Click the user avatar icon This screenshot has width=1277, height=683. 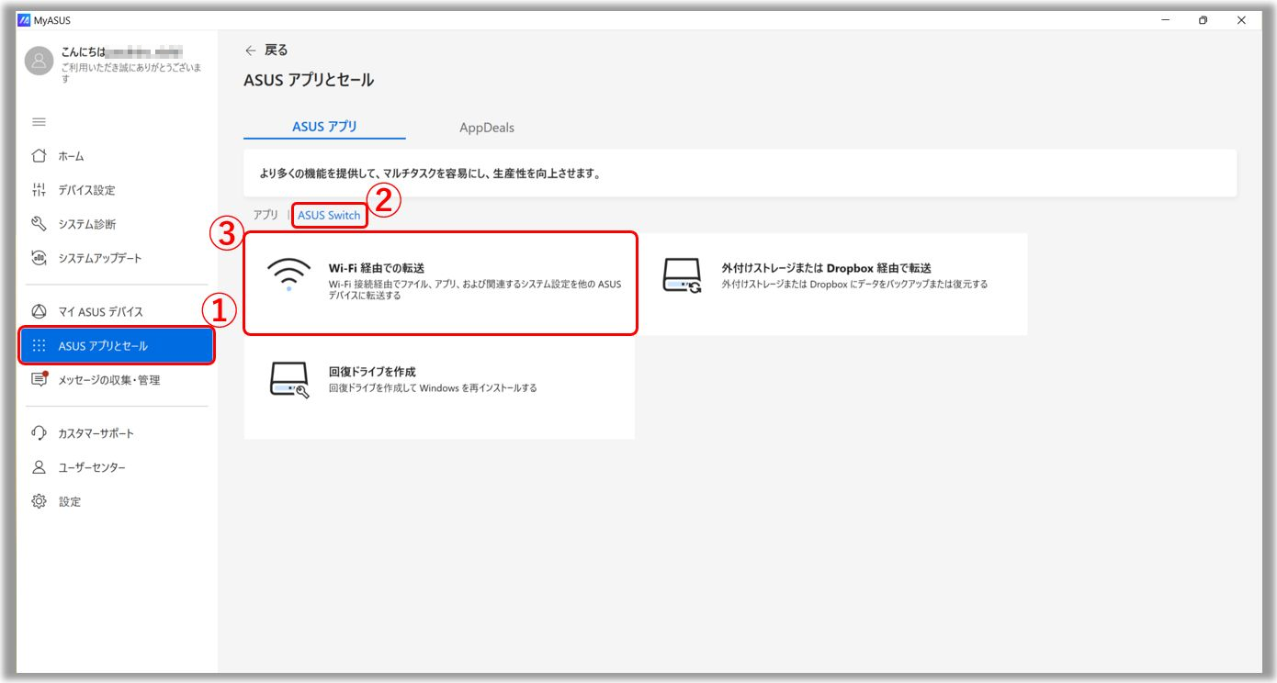(40, 62)
